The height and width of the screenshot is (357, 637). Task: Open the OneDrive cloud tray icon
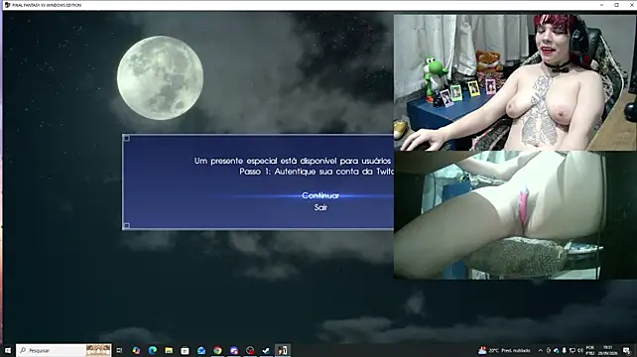[x=557, y=350]
